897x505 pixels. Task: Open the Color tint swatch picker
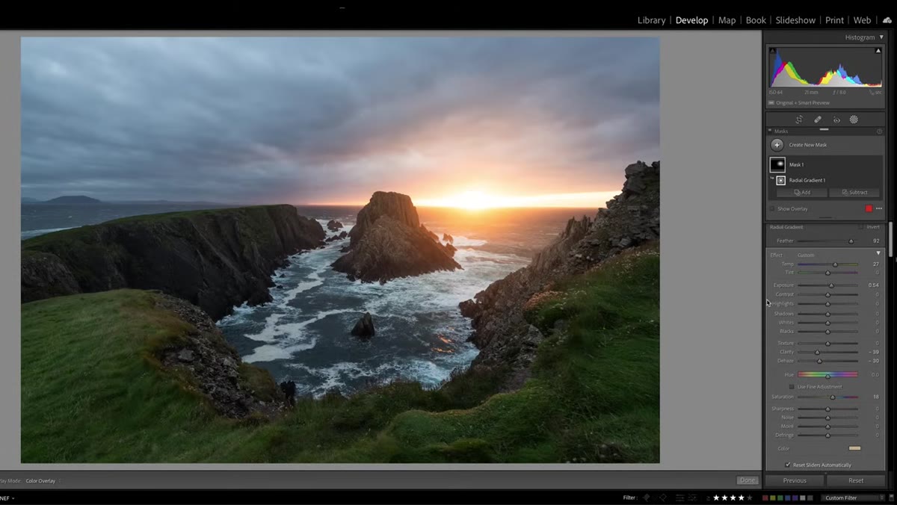(x=854, y=448)
